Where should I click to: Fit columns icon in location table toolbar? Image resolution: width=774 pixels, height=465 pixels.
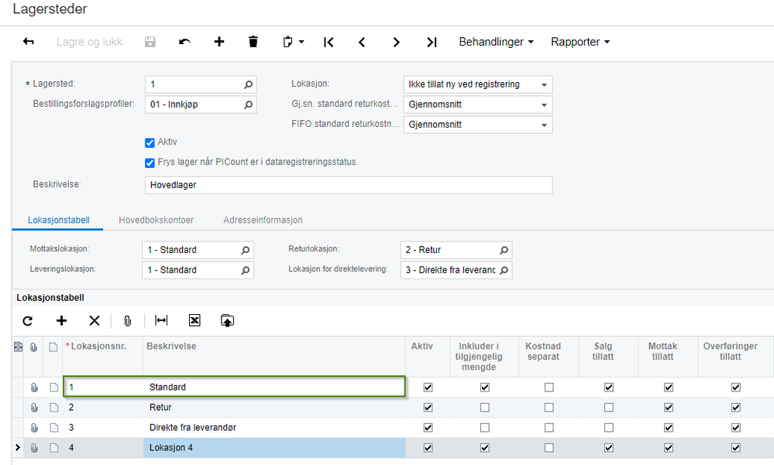point(161,320)
